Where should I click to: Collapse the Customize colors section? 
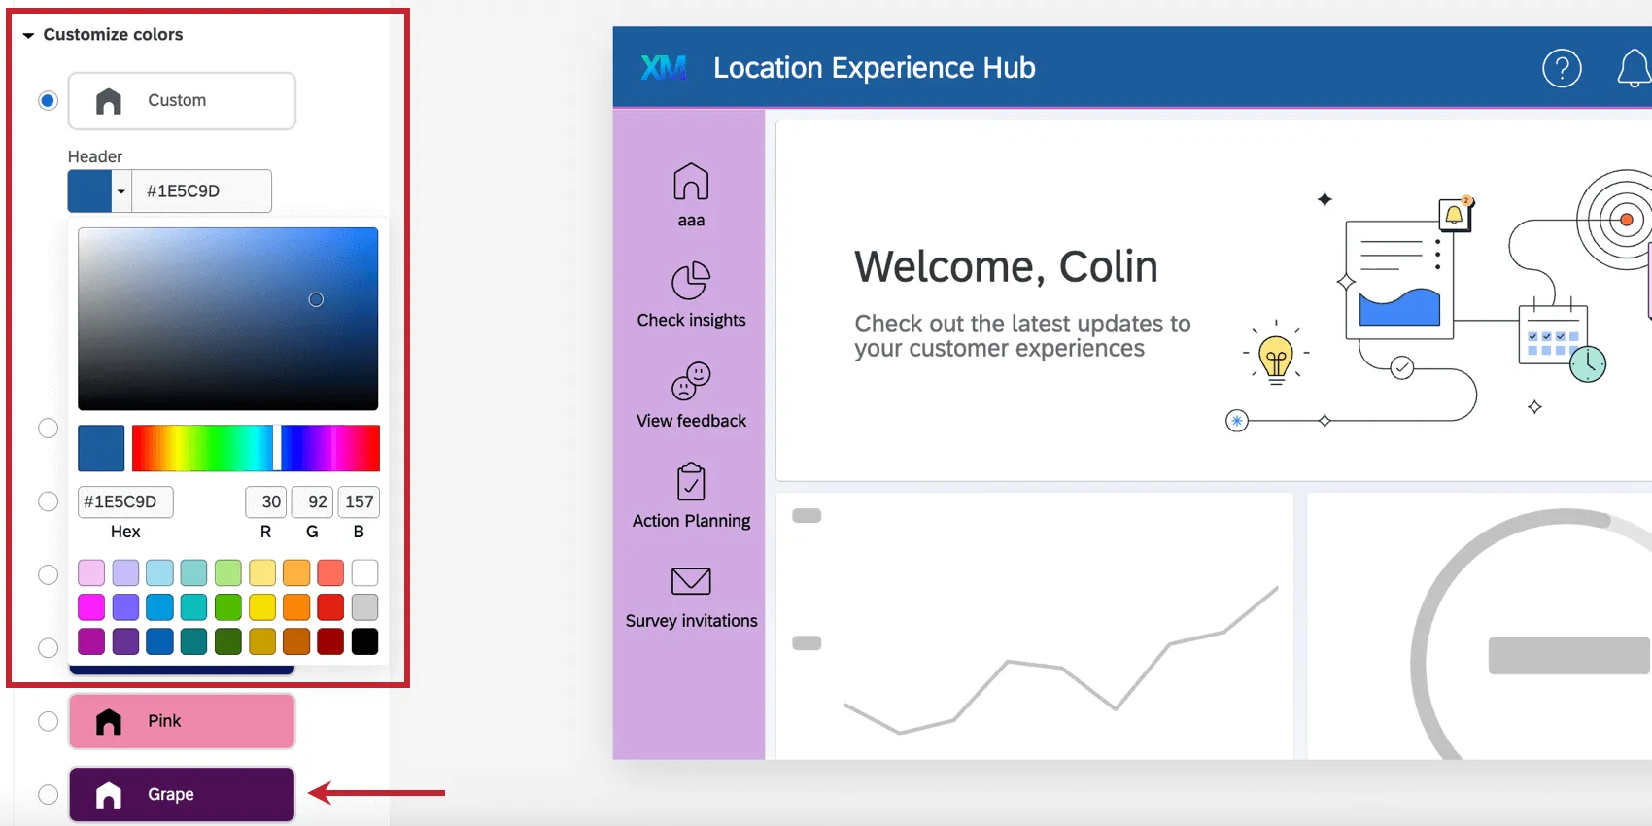[28, 35]
